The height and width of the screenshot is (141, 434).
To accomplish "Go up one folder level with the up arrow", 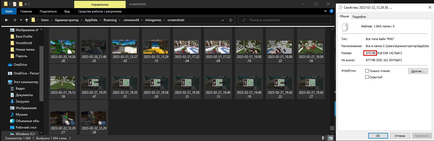I will (x=26, y=20).
